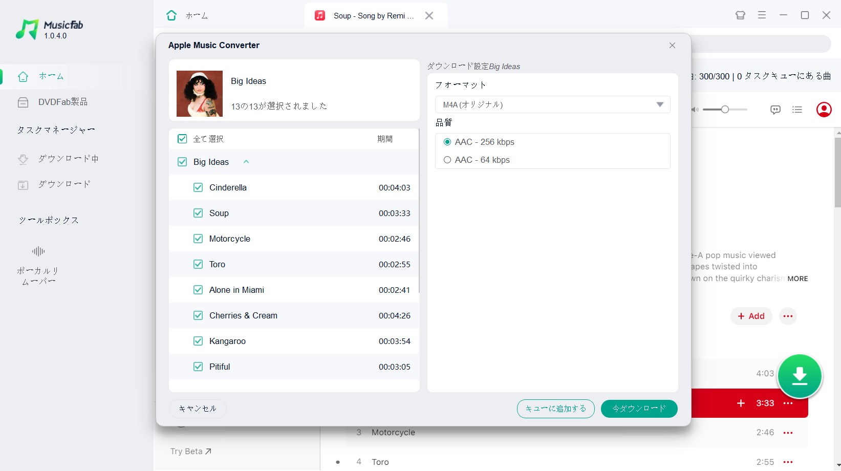Open the M4A format dropdown
This screenshot has width=841, height=471.
pos(552,104)
